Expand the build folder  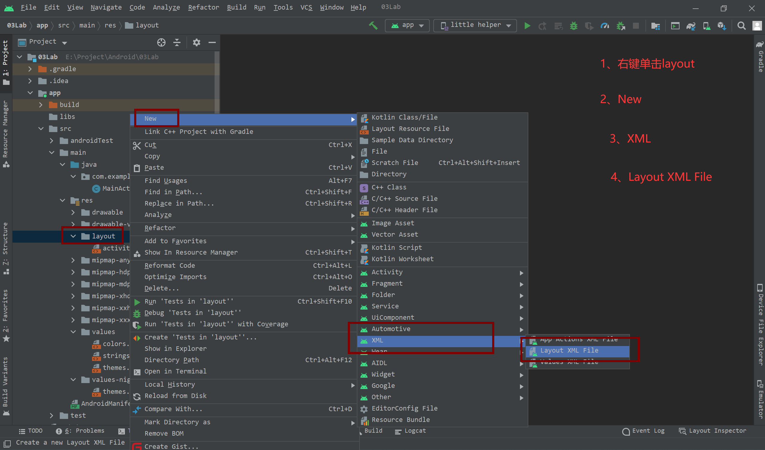tap(41, 105)
